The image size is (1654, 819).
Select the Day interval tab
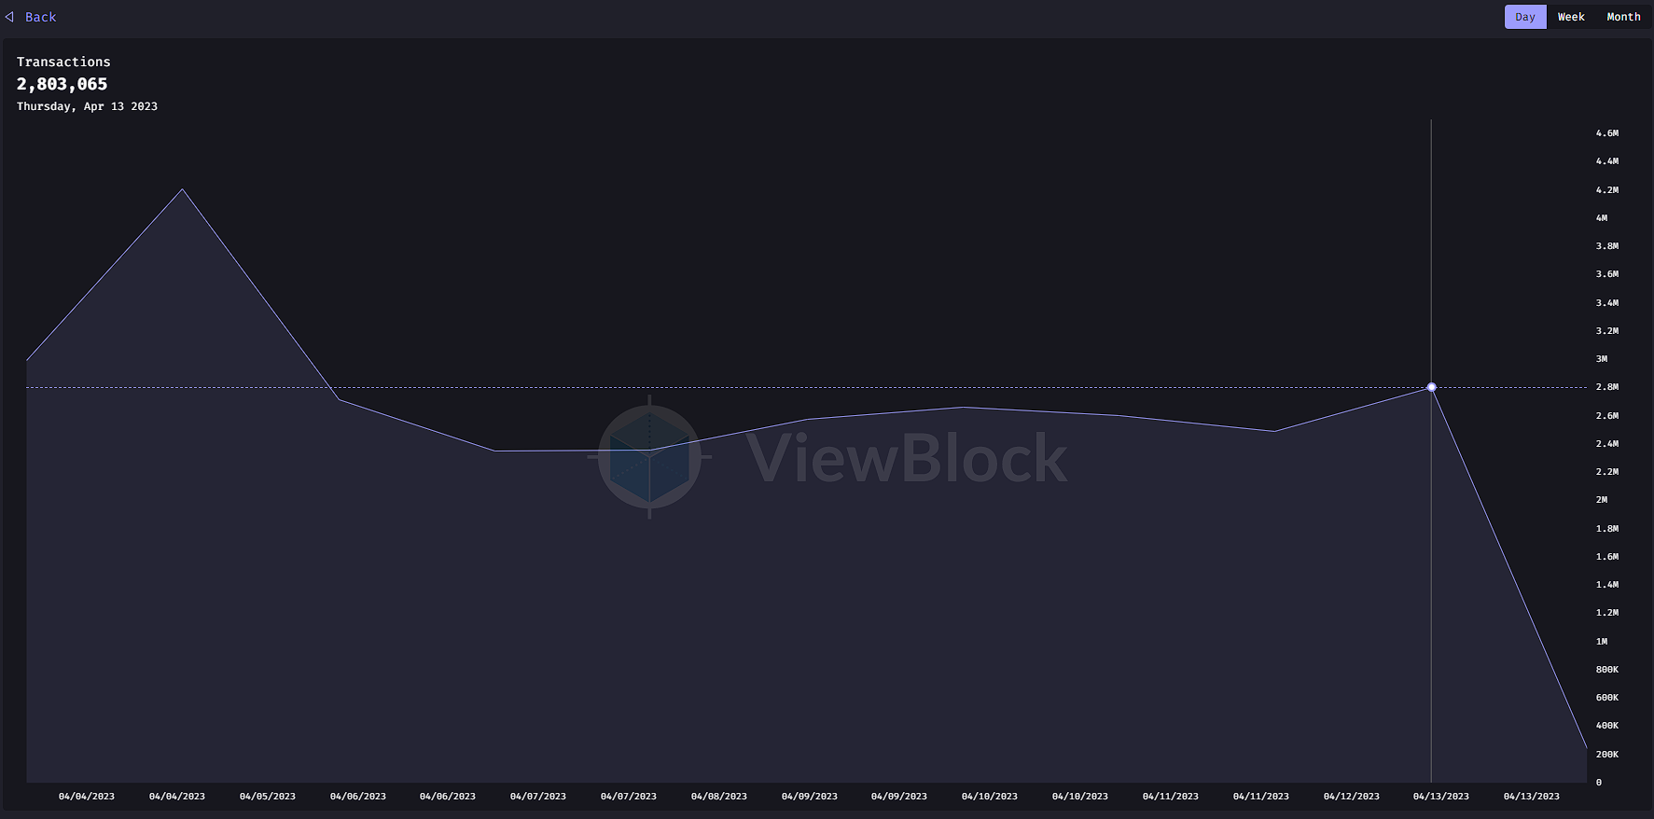click(1524, 17)
